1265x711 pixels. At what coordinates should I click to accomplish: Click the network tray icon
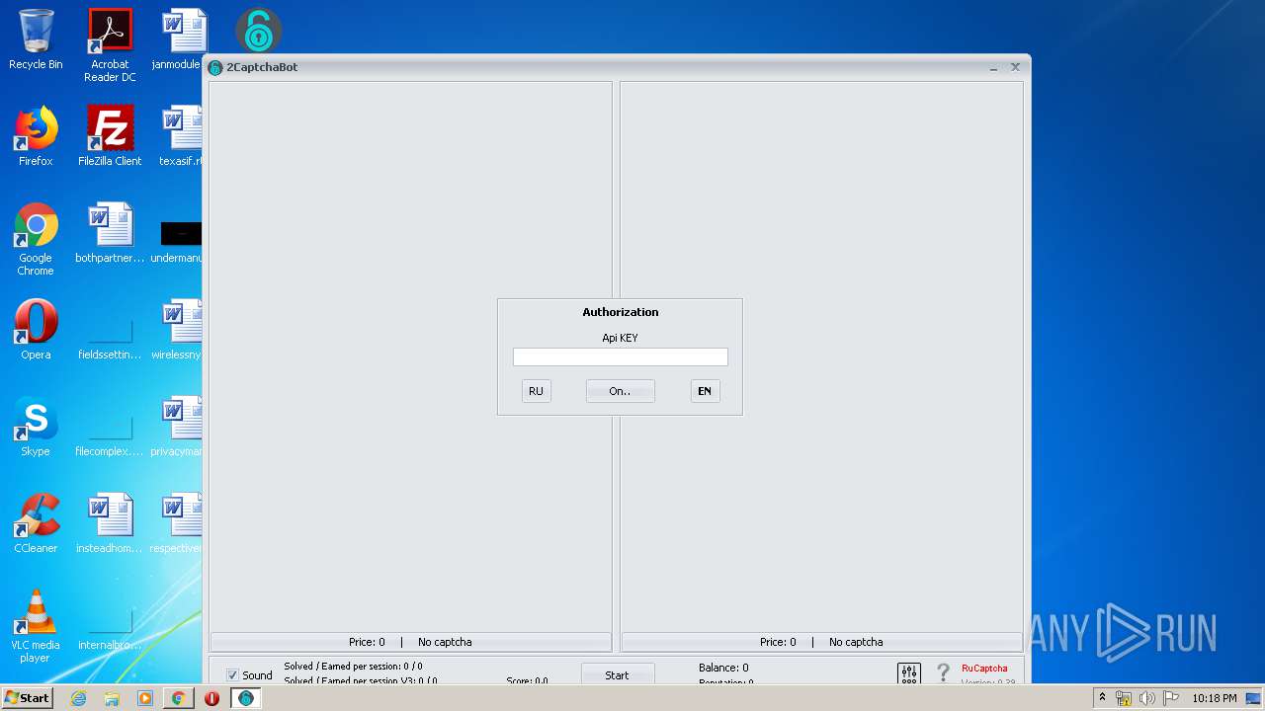pos(1123,698)
